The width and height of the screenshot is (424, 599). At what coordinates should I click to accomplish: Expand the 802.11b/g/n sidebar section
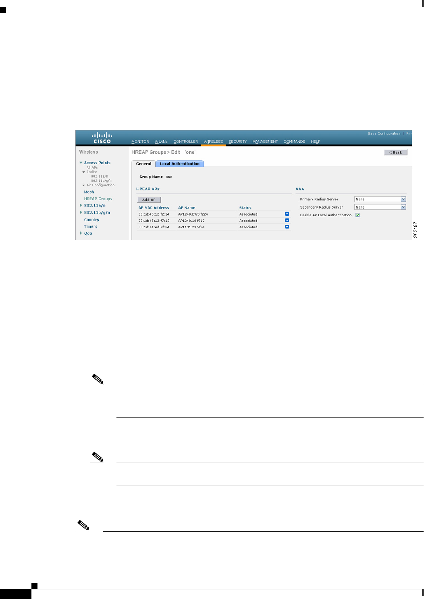(x=81, y=212)
